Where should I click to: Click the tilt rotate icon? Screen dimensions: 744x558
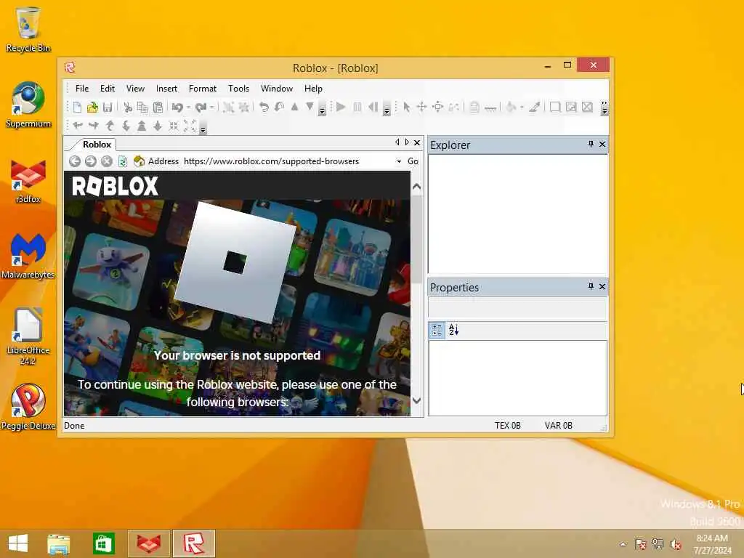point(280,107)
